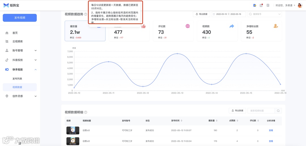Sort by 评论数 column arrows
306x146 pixels.
pos(258,121)
